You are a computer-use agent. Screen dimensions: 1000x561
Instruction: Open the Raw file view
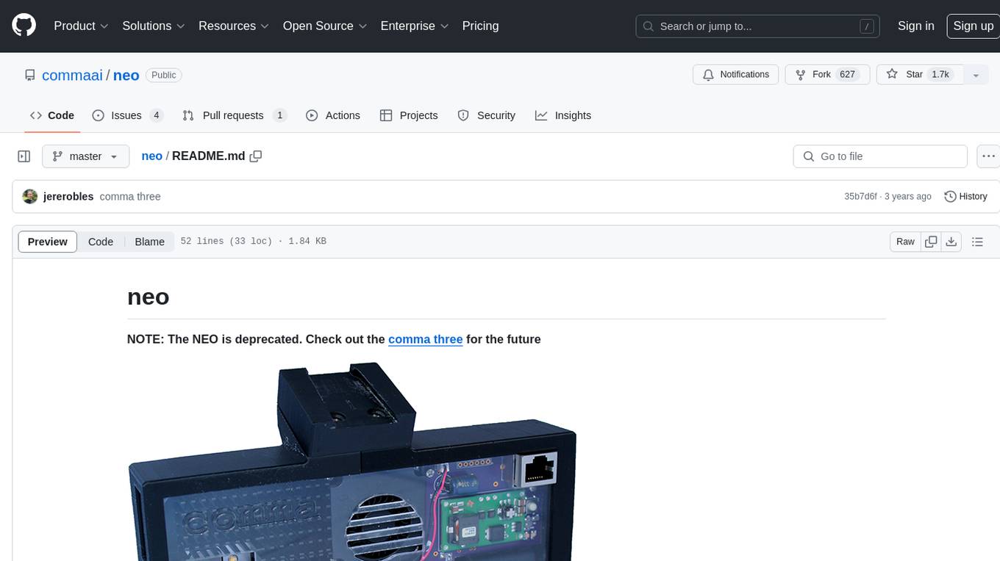905,242
